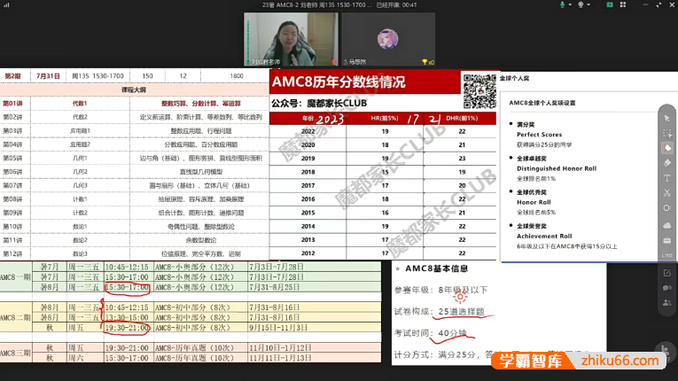This screenshot has height=381, width=678.
Task: Click the '公众号: 魔都家长CLUB' text
Action: pyautogui.click(x=319, y=104)
